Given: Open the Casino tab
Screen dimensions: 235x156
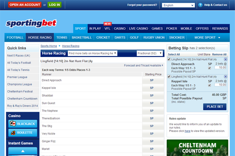Looking at the screenshot, I should (x=119, y=28).
